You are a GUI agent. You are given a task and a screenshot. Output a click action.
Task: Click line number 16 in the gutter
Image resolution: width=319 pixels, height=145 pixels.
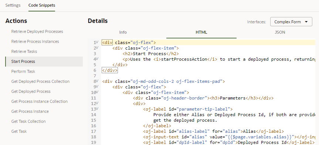tap(94, 126)
